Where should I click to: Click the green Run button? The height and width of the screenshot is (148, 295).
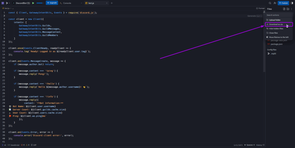(x=33, y=3)
